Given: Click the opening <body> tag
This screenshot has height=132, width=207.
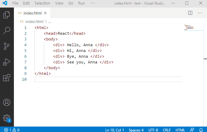Looking at the screenshot, I should (x=51, y=39).
